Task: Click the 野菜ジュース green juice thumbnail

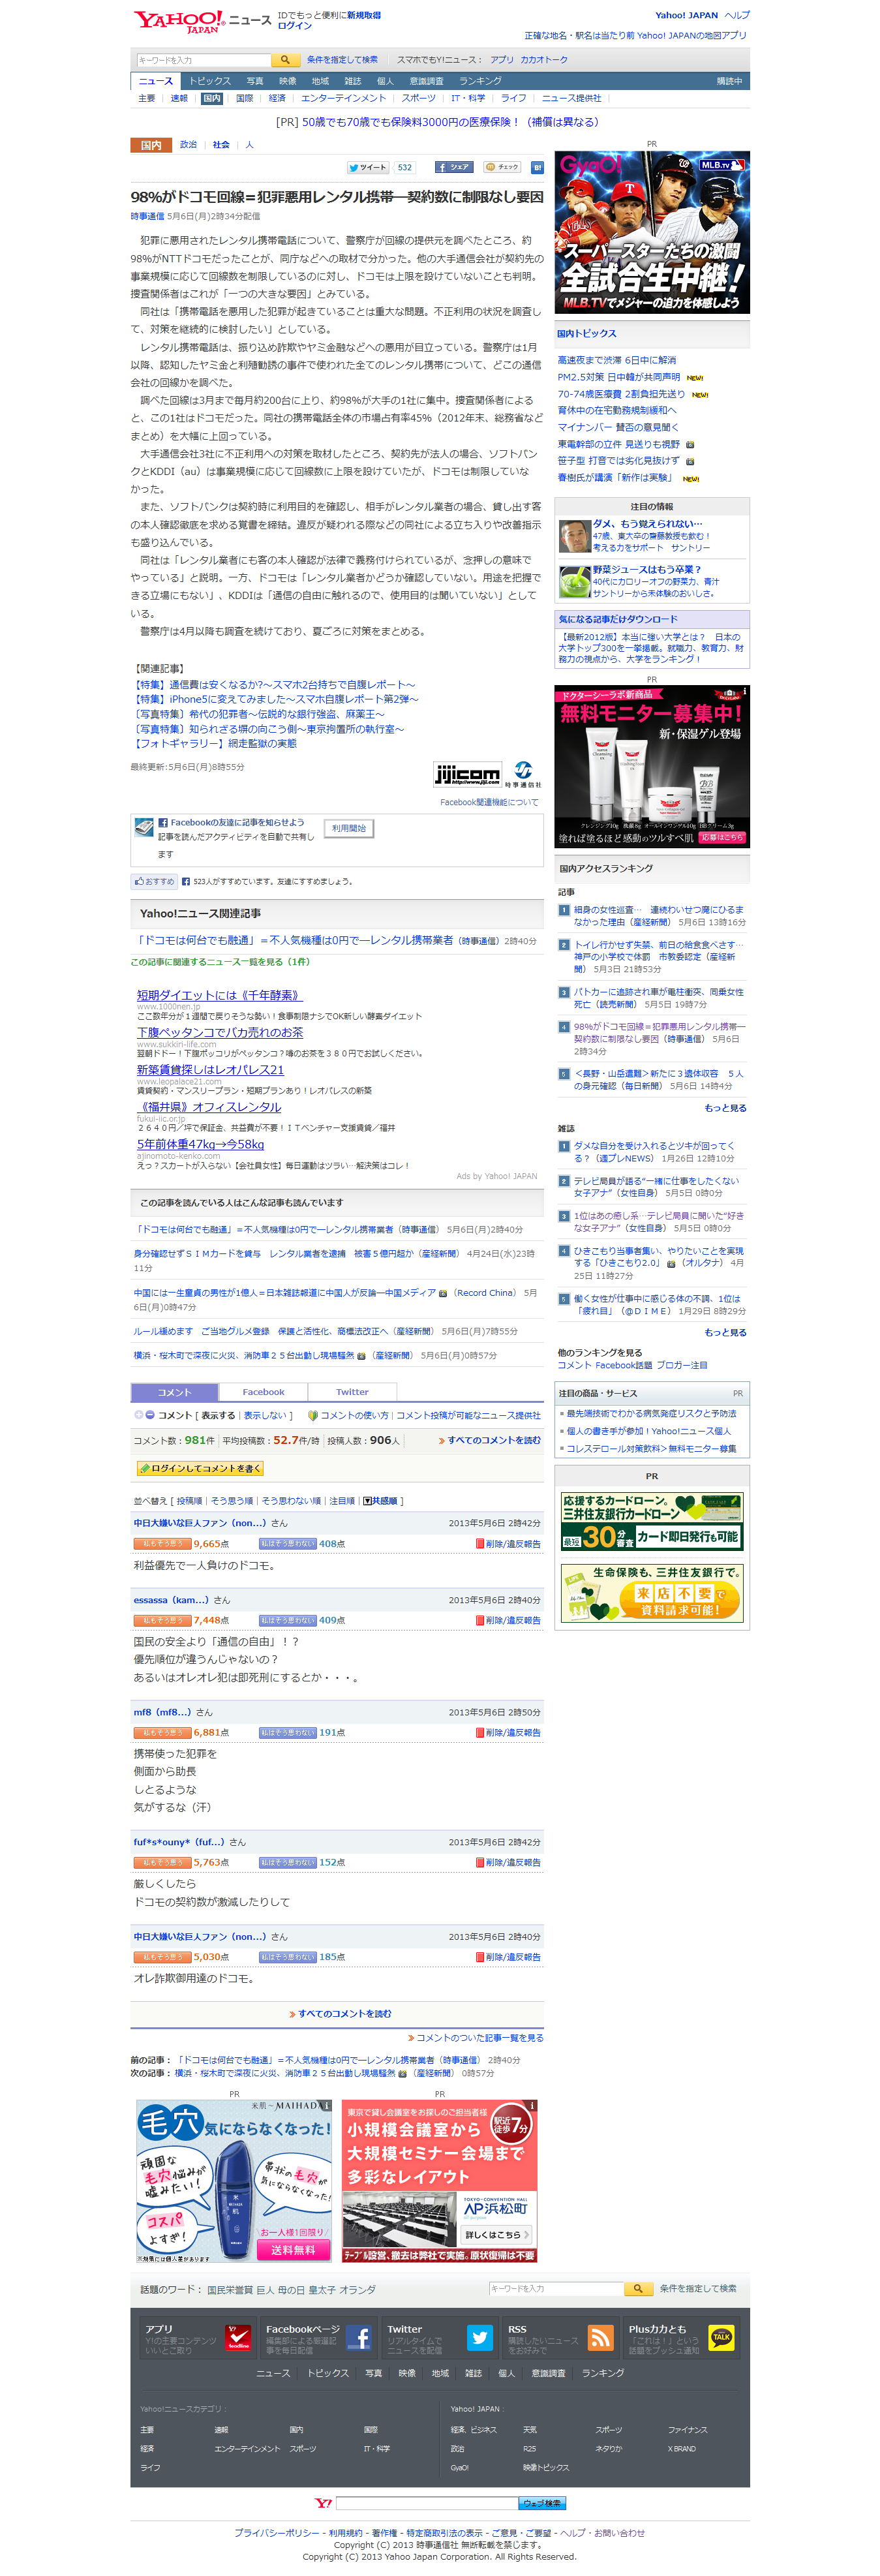Action: pos(574,581)
